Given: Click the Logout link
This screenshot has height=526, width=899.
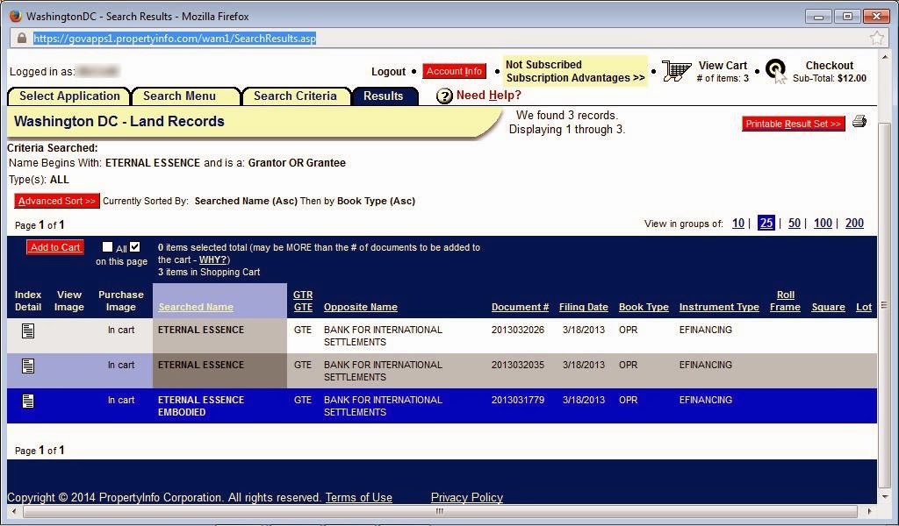Looking at the screenshot, I should tap(388, 72).
